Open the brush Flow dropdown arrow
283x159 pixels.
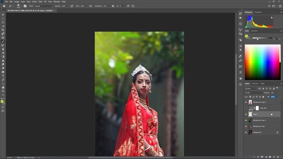87,6
